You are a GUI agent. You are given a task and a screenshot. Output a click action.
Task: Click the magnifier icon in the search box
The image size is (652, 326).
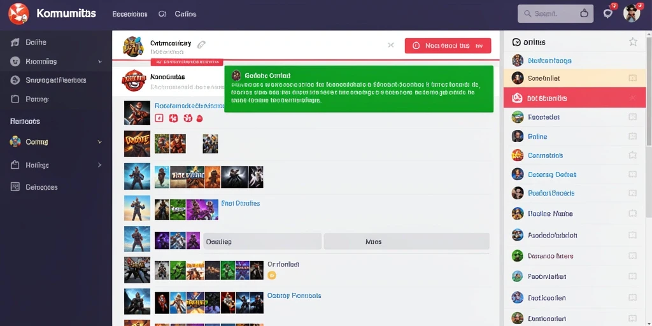coord(528,14)
